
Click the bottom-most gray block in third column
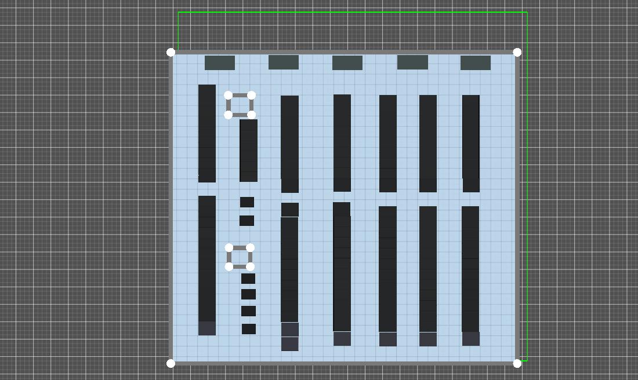pyautogui.click(x=289, y=344)
